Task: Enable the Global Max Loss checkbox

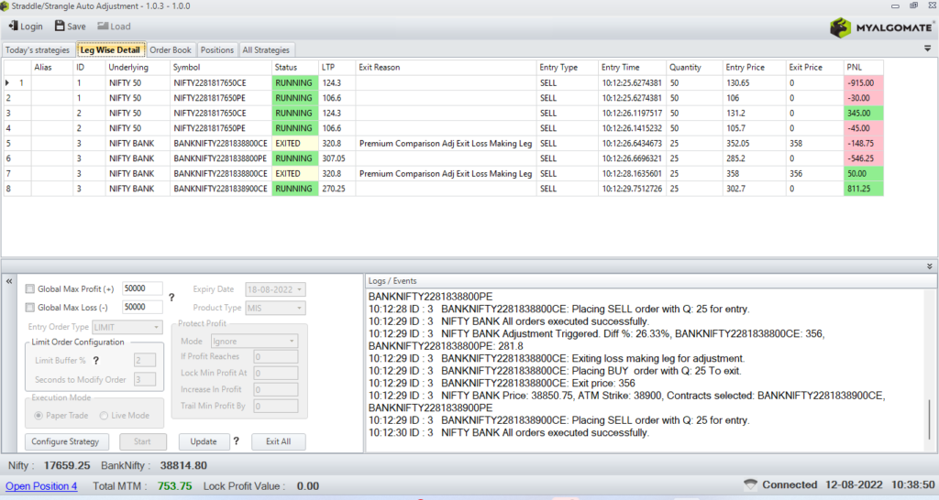Action: [30, 308]
